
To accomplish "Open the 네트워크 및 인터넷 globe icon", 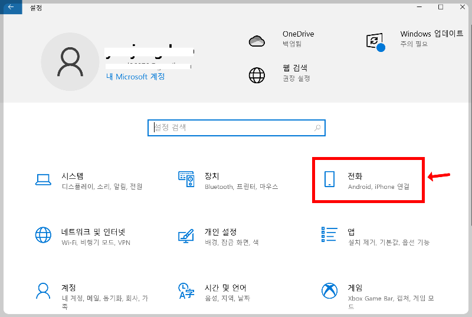I will click(x=43, y=235).
